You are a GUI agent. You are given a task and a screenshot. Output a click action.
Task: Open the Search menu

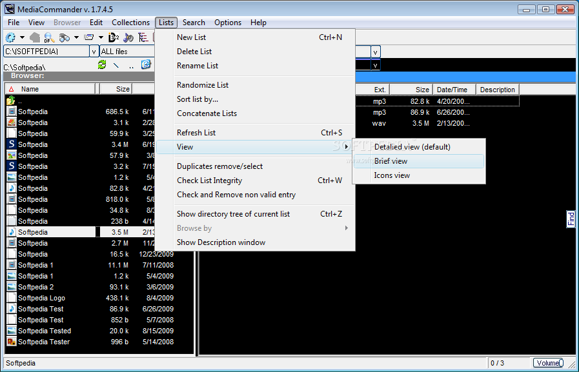[x=194, y=23]
